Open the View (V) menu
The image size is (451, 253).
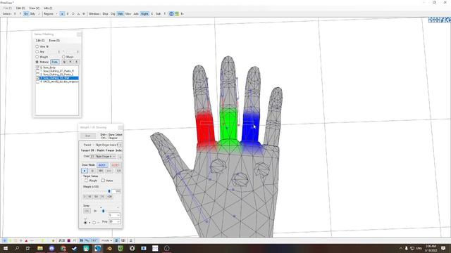[35, 8]
